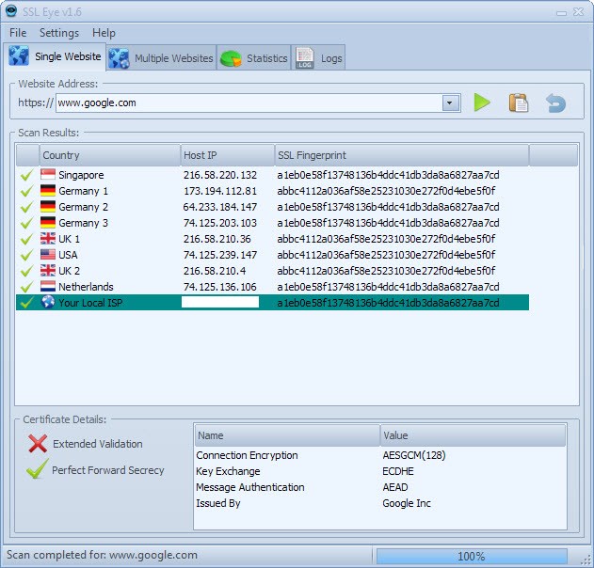Click the AESGCM(128) value
Viewport: 594px width, 568px height.
click(414, 455)
